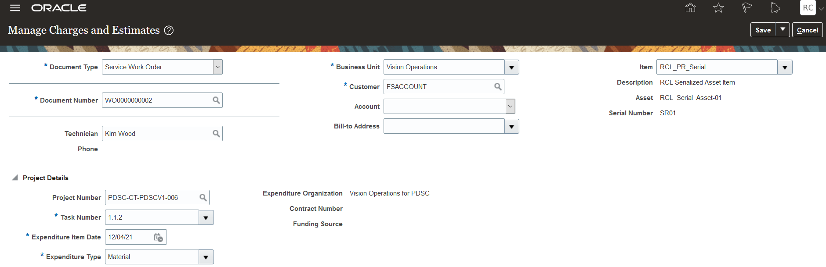
Task: Go to the Home page icon
Action: click(690, 8)
